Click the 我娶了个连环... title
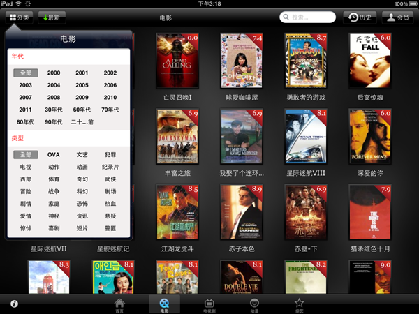Viewport: 419px width, 314px height. coord(242,173)
